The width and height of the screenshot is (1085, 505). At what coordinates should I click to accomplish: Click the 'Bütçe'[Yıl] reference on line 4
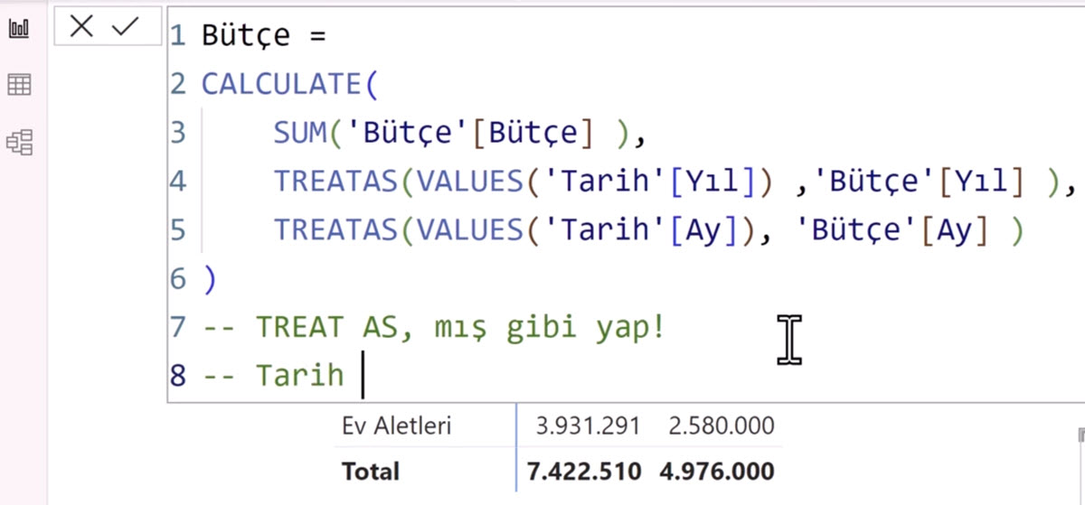[x=920, y=182]
